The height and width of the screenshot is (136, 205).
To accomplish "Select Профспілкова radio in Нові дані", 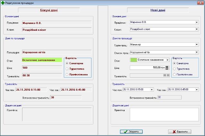I will pos(174,74).
